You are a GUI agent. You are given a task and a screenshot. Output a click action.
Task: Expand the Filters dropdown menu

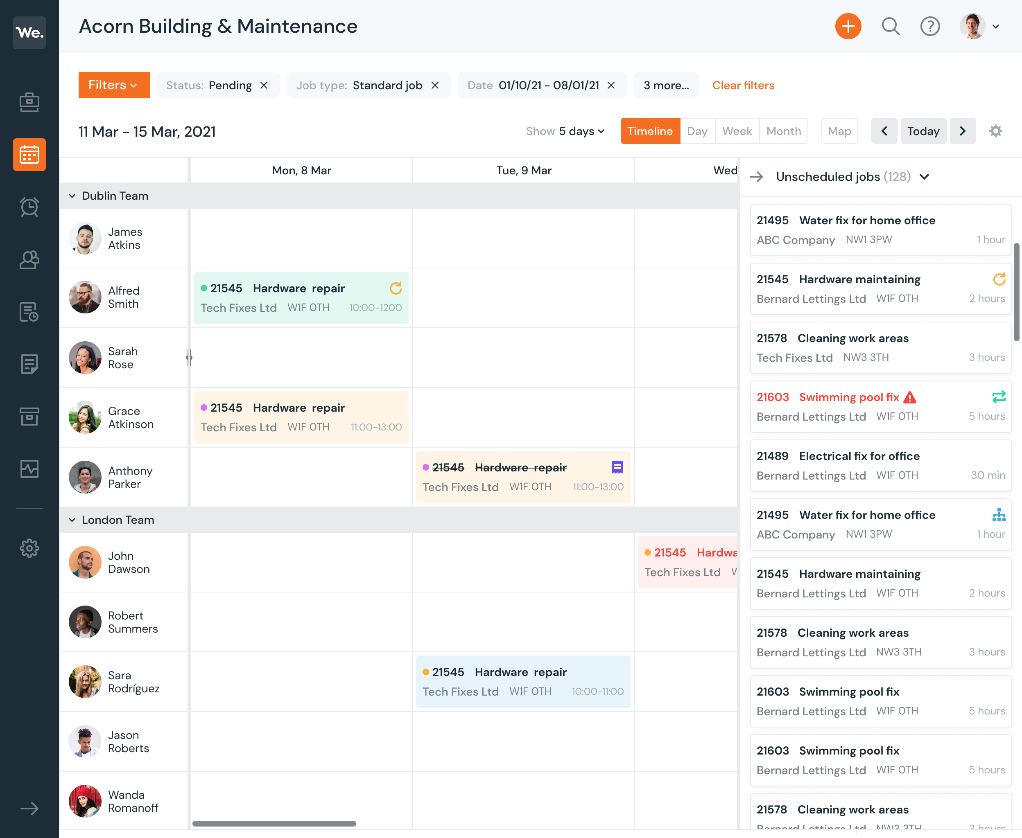tap(114, 85)
